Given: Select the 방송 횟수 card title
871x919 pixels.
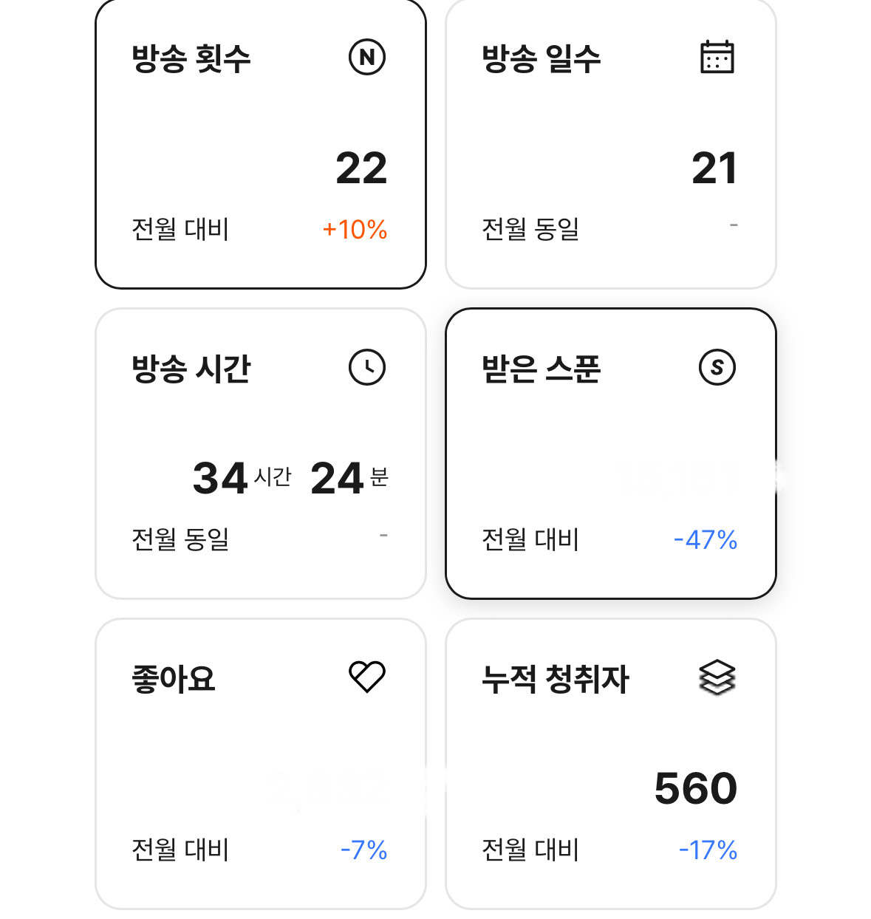Looking at the screenshot, I should pyautogui.click(x=191, y=58).
